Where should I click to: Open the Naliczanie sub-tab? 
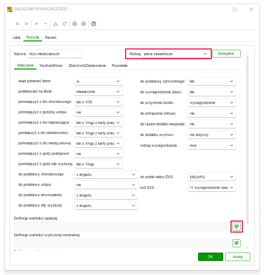(25, 65)
